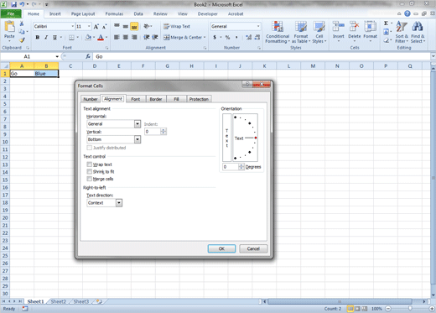The image size is (436, 313).
Task: Click the Borders icon in Font group
Action: click(71, 37)
